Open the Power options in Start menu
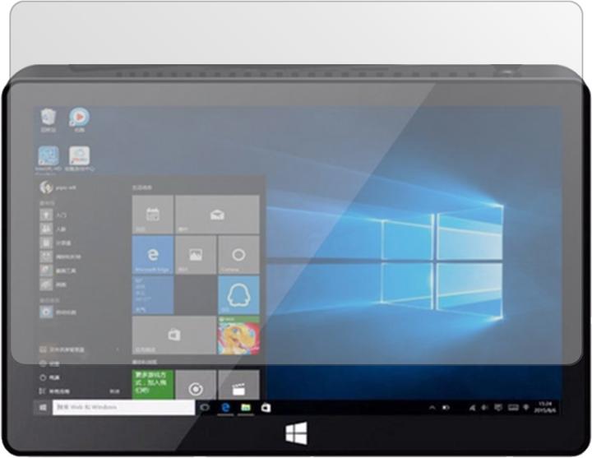The height and width of the screenshot is (458, 592). pyautogui.click(x=50, y=377)
